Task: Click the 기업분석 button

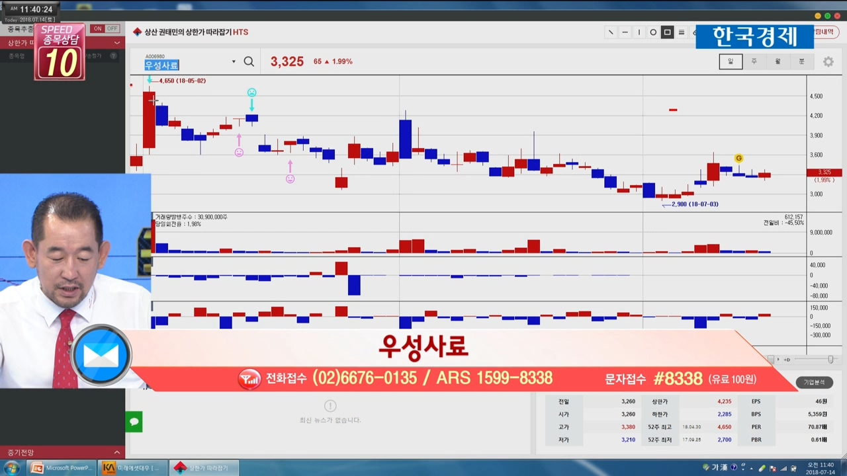Action: point(814,382)
